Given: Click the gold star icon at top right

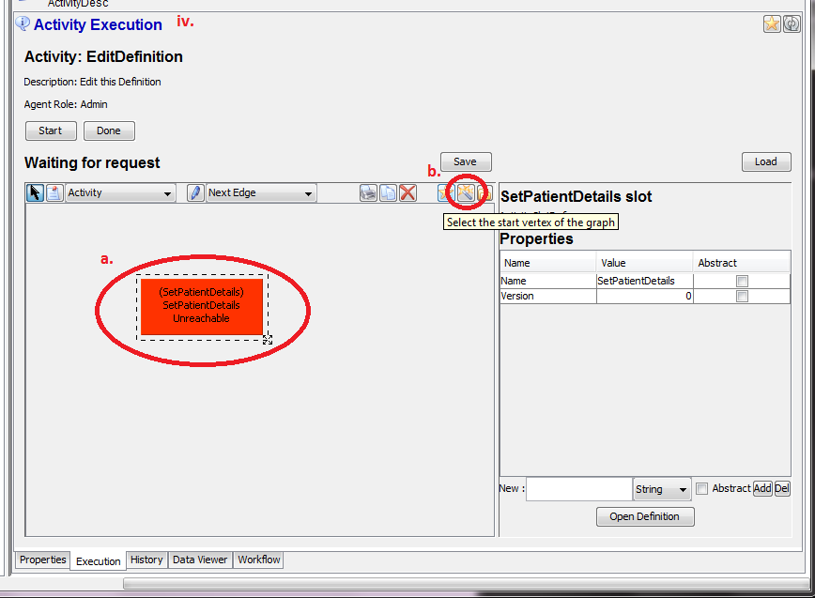Looking at the screenshot, I should pyautogui.click(x=772, y=23).
